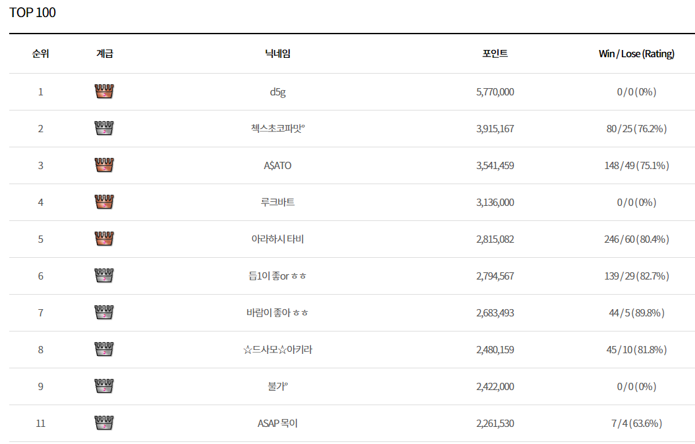Image resolution: width=695 pixels, height=444 pixels.
Task: Click the 순위 column header
Action: click(x=40, y=54)
